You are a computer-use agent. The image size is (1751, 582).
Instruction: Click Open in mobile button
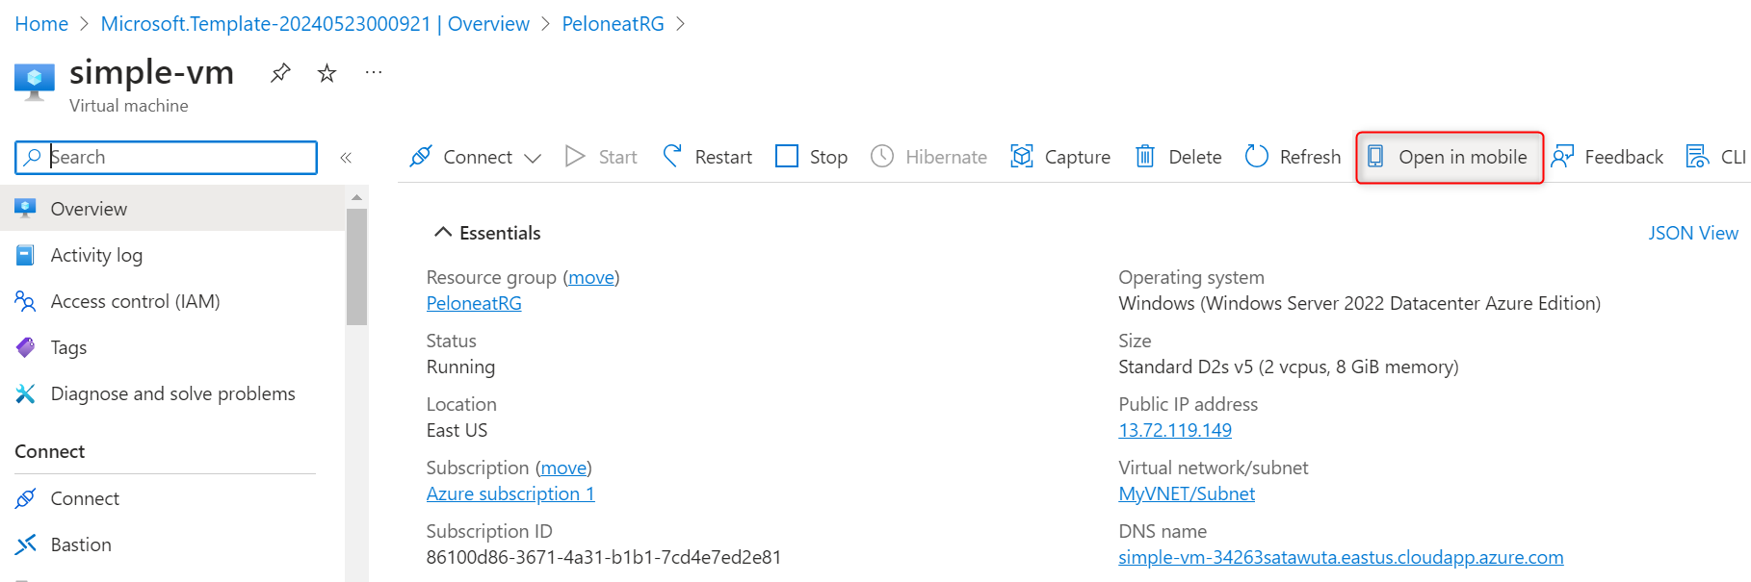tap(1450, 157)
